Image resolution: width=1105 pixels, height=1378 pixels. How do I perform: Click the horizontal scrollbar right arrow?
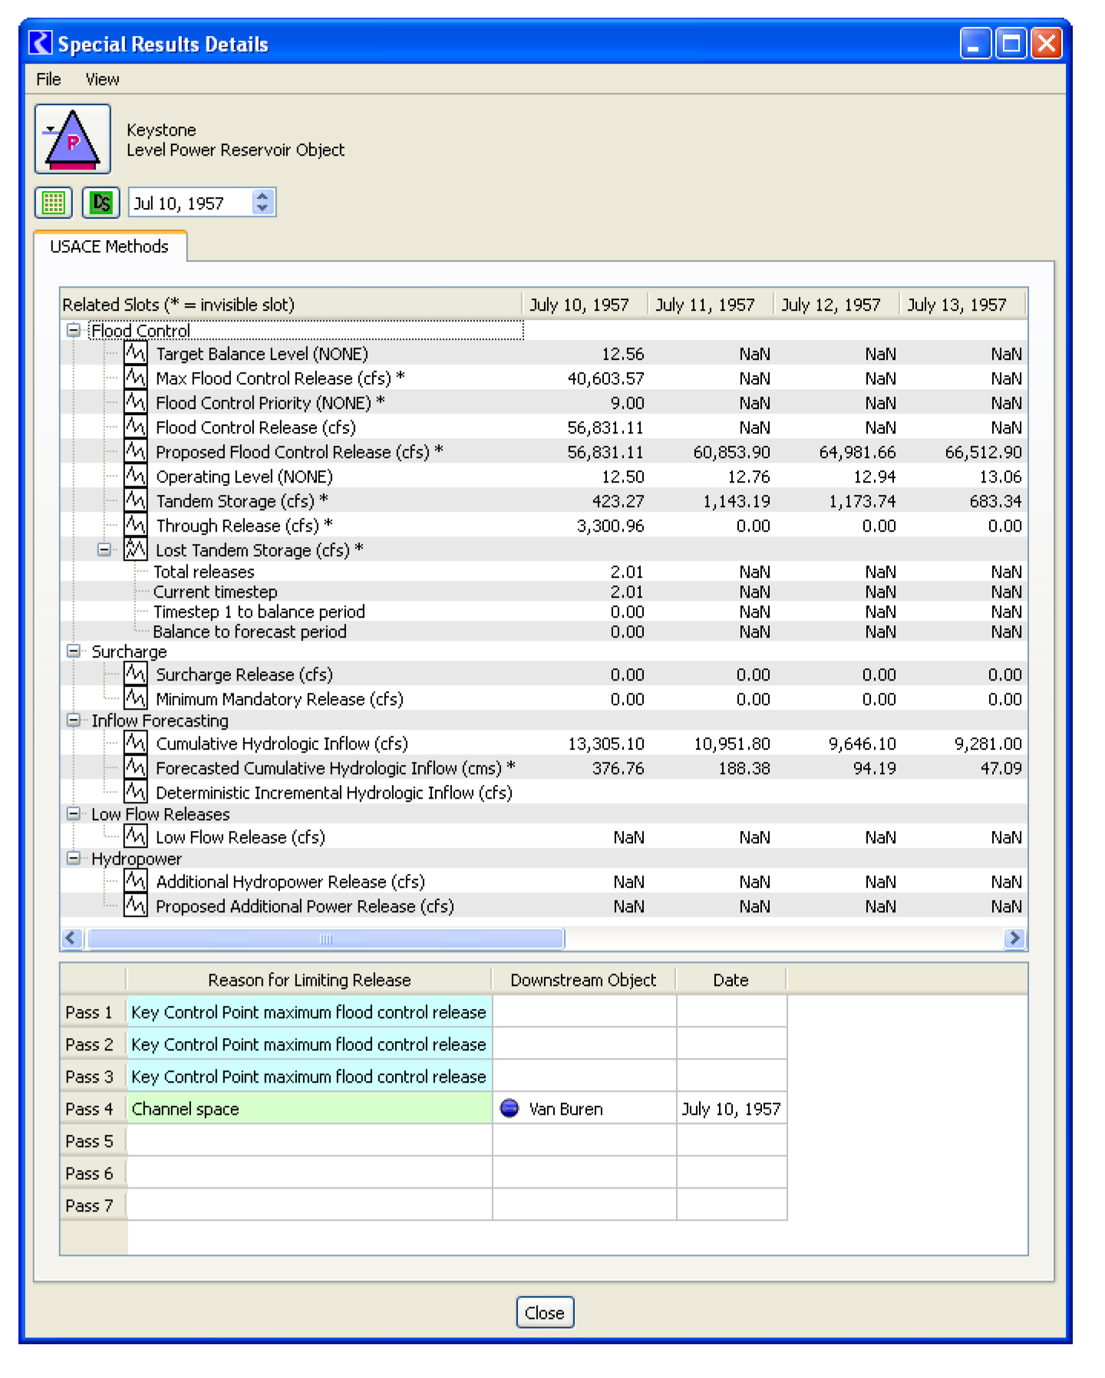(x=1014, y=938)
